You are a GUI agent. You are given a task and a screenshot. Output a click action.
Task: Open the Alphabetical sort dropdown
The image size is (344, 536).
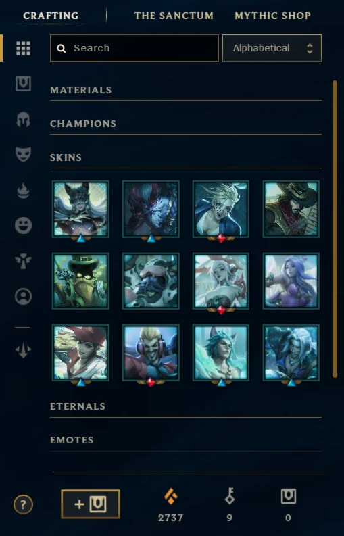tap(272, 48)
